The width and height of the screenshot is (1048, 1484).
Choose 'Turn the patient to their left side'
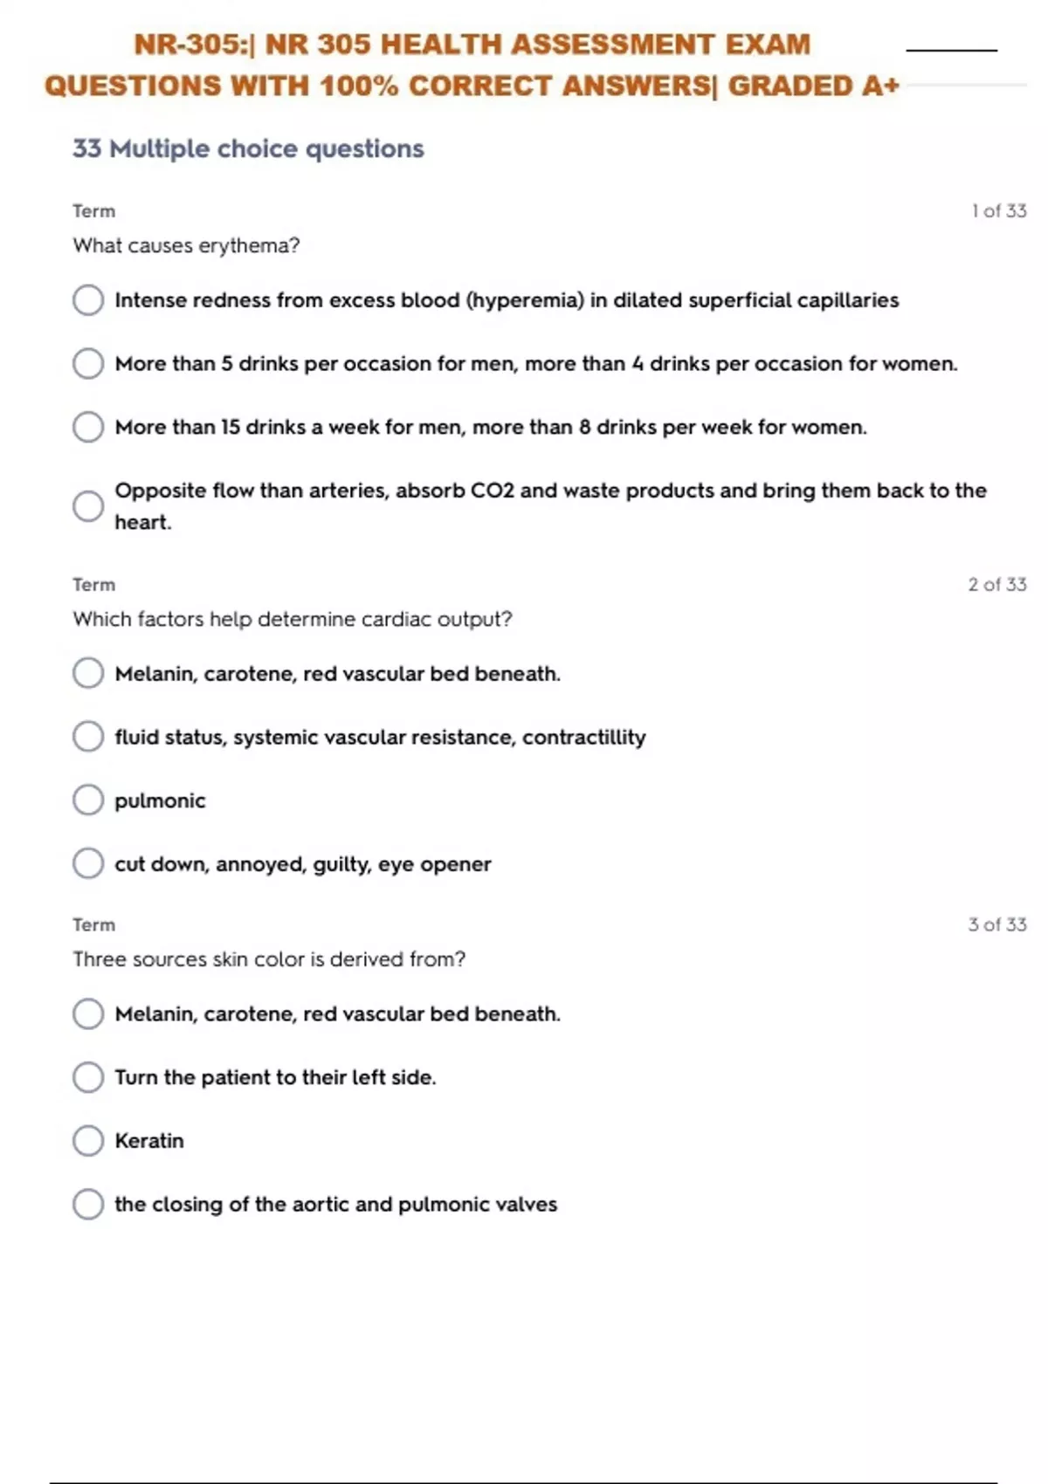click(88, 1077)
